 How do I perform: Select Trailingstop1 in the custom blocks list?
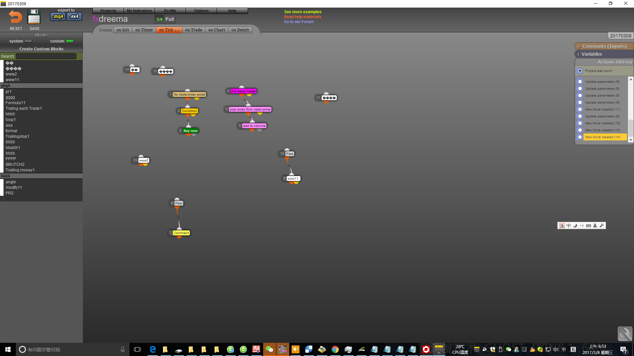[x=18, y=136]
